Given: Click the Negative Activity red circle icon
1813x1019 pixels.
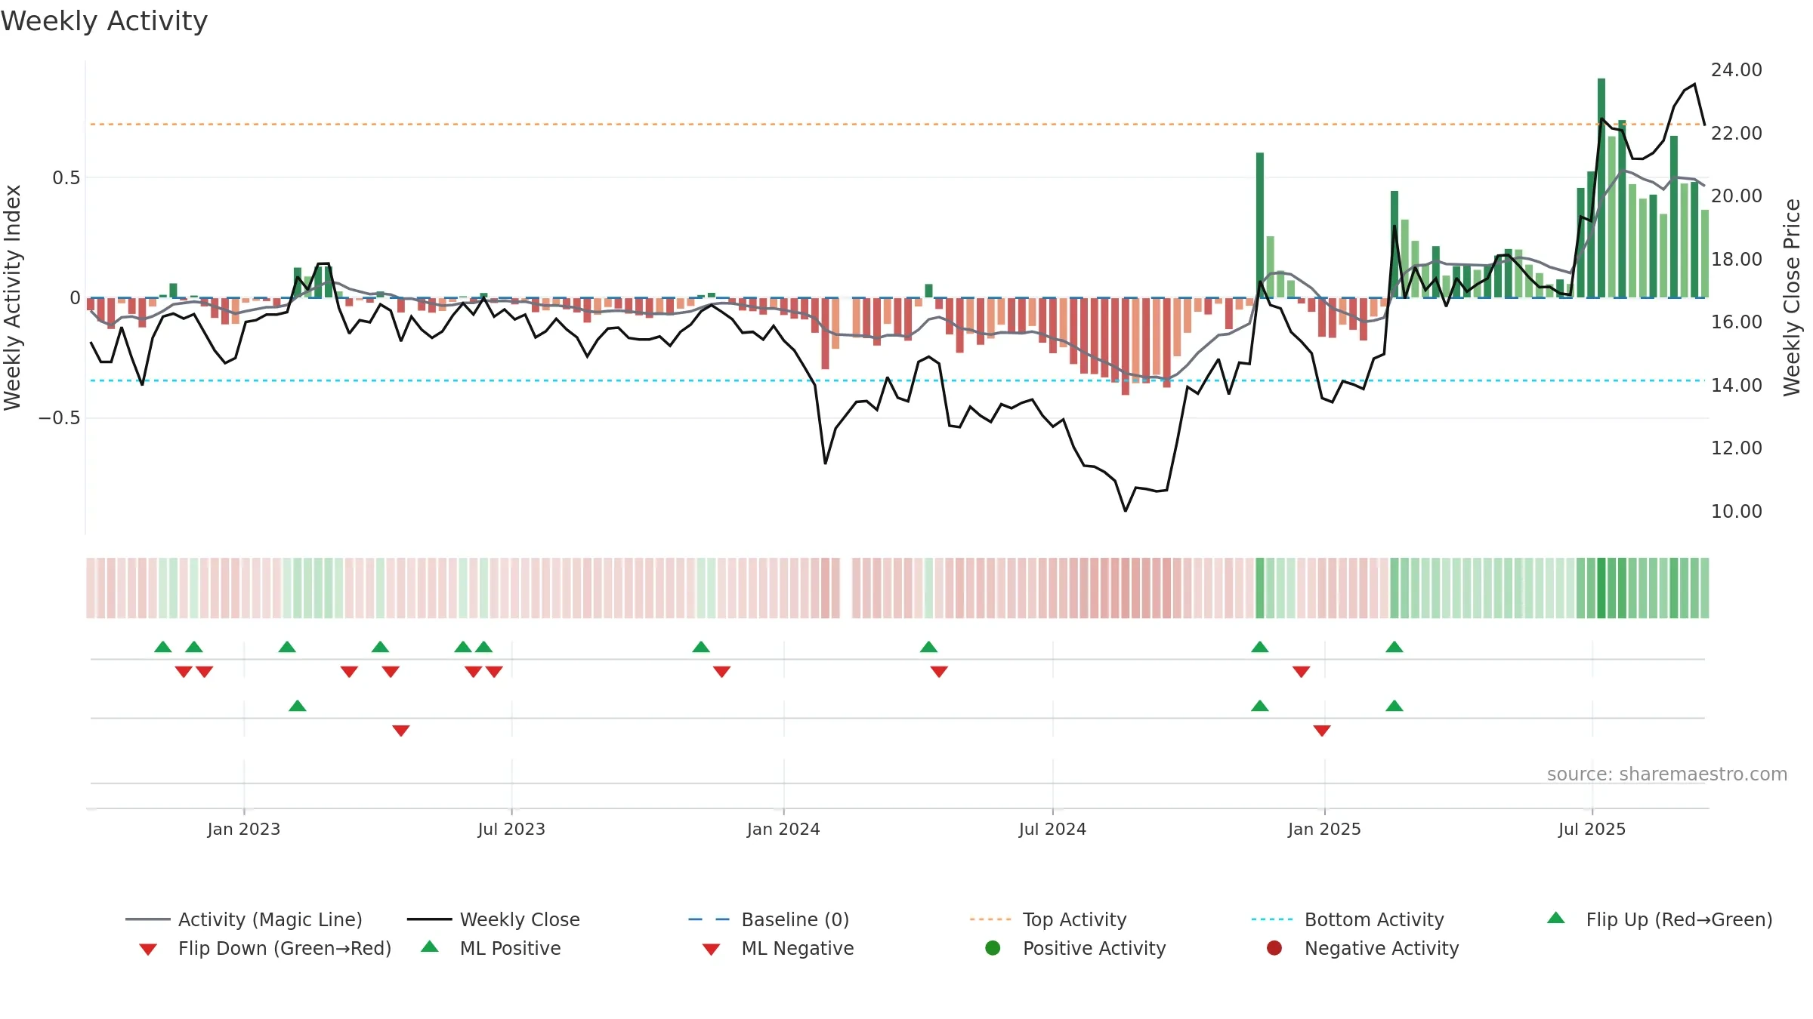Looking at the screenshot, I should pos(1274,947).
